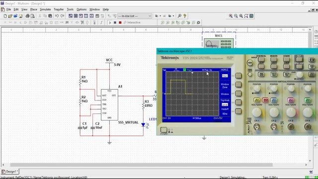Open the Simulate menu
This screenshot has width=318, height=179.
(45, 9)
